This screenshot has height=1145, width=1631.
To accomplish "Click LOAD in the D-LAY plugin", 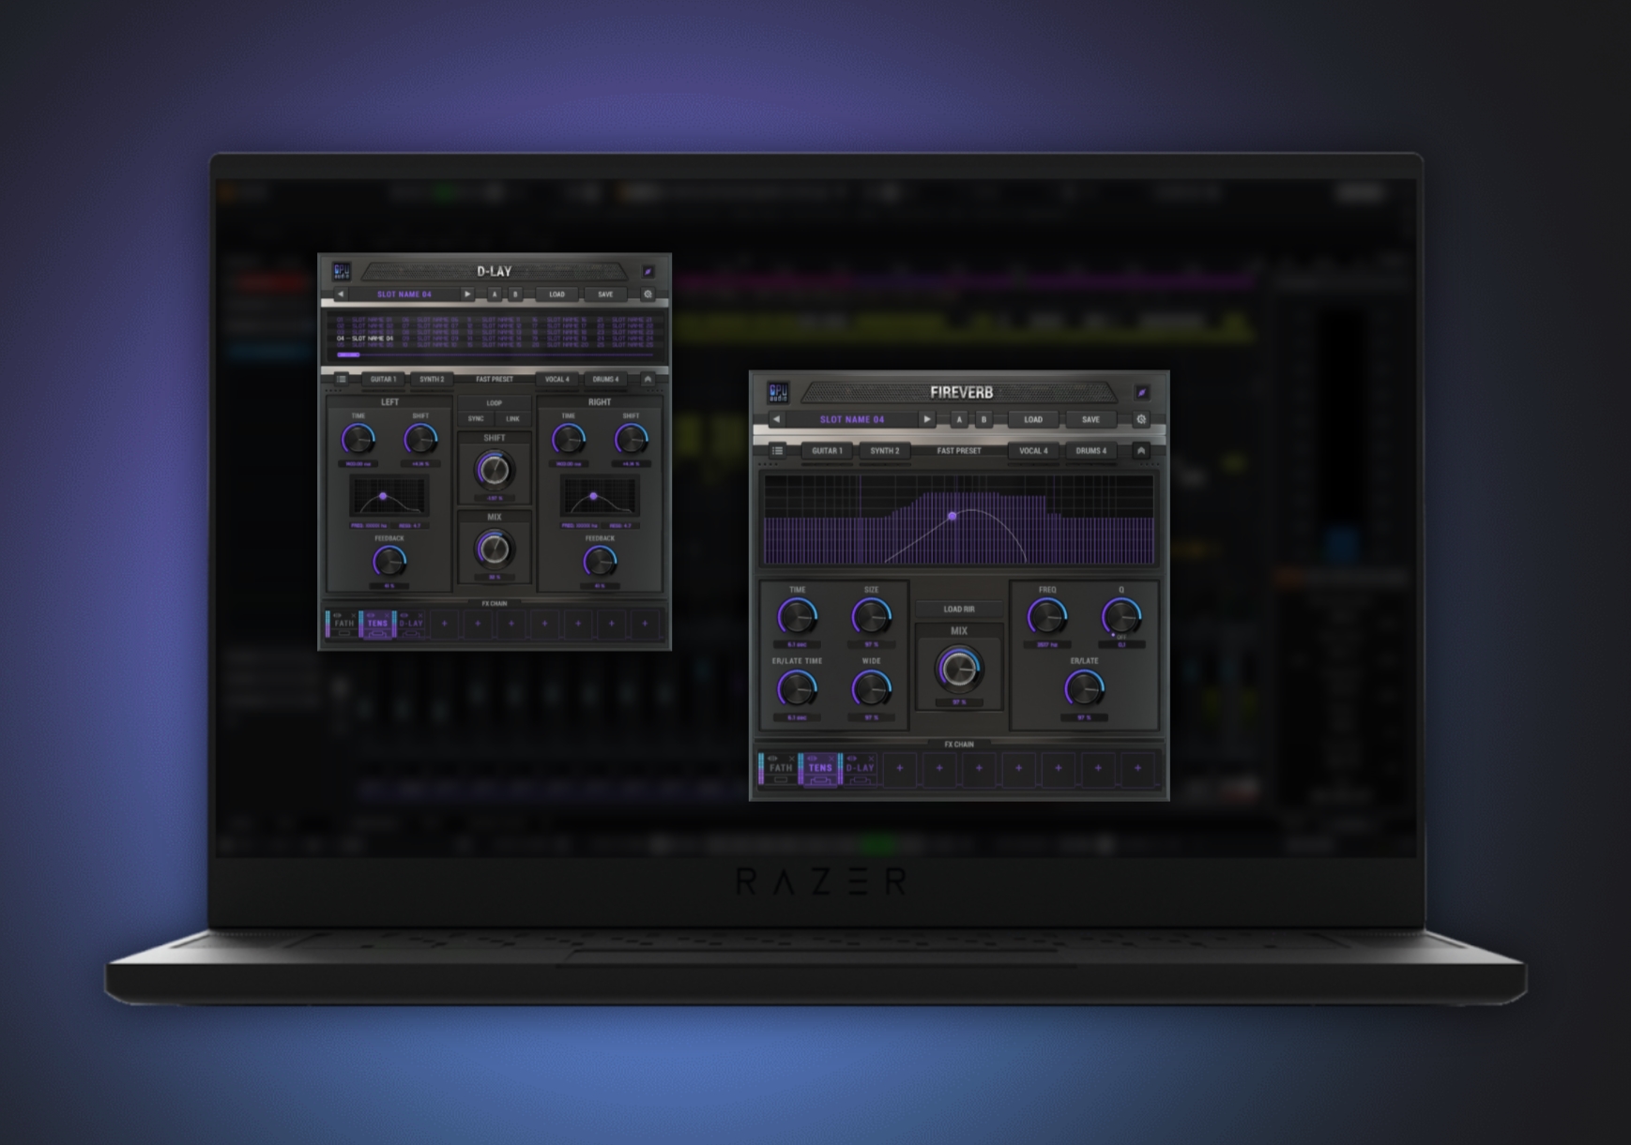I will [x=557, y=294].
